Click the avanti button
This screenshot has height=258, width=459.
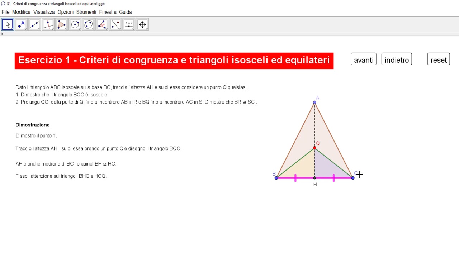364,59
